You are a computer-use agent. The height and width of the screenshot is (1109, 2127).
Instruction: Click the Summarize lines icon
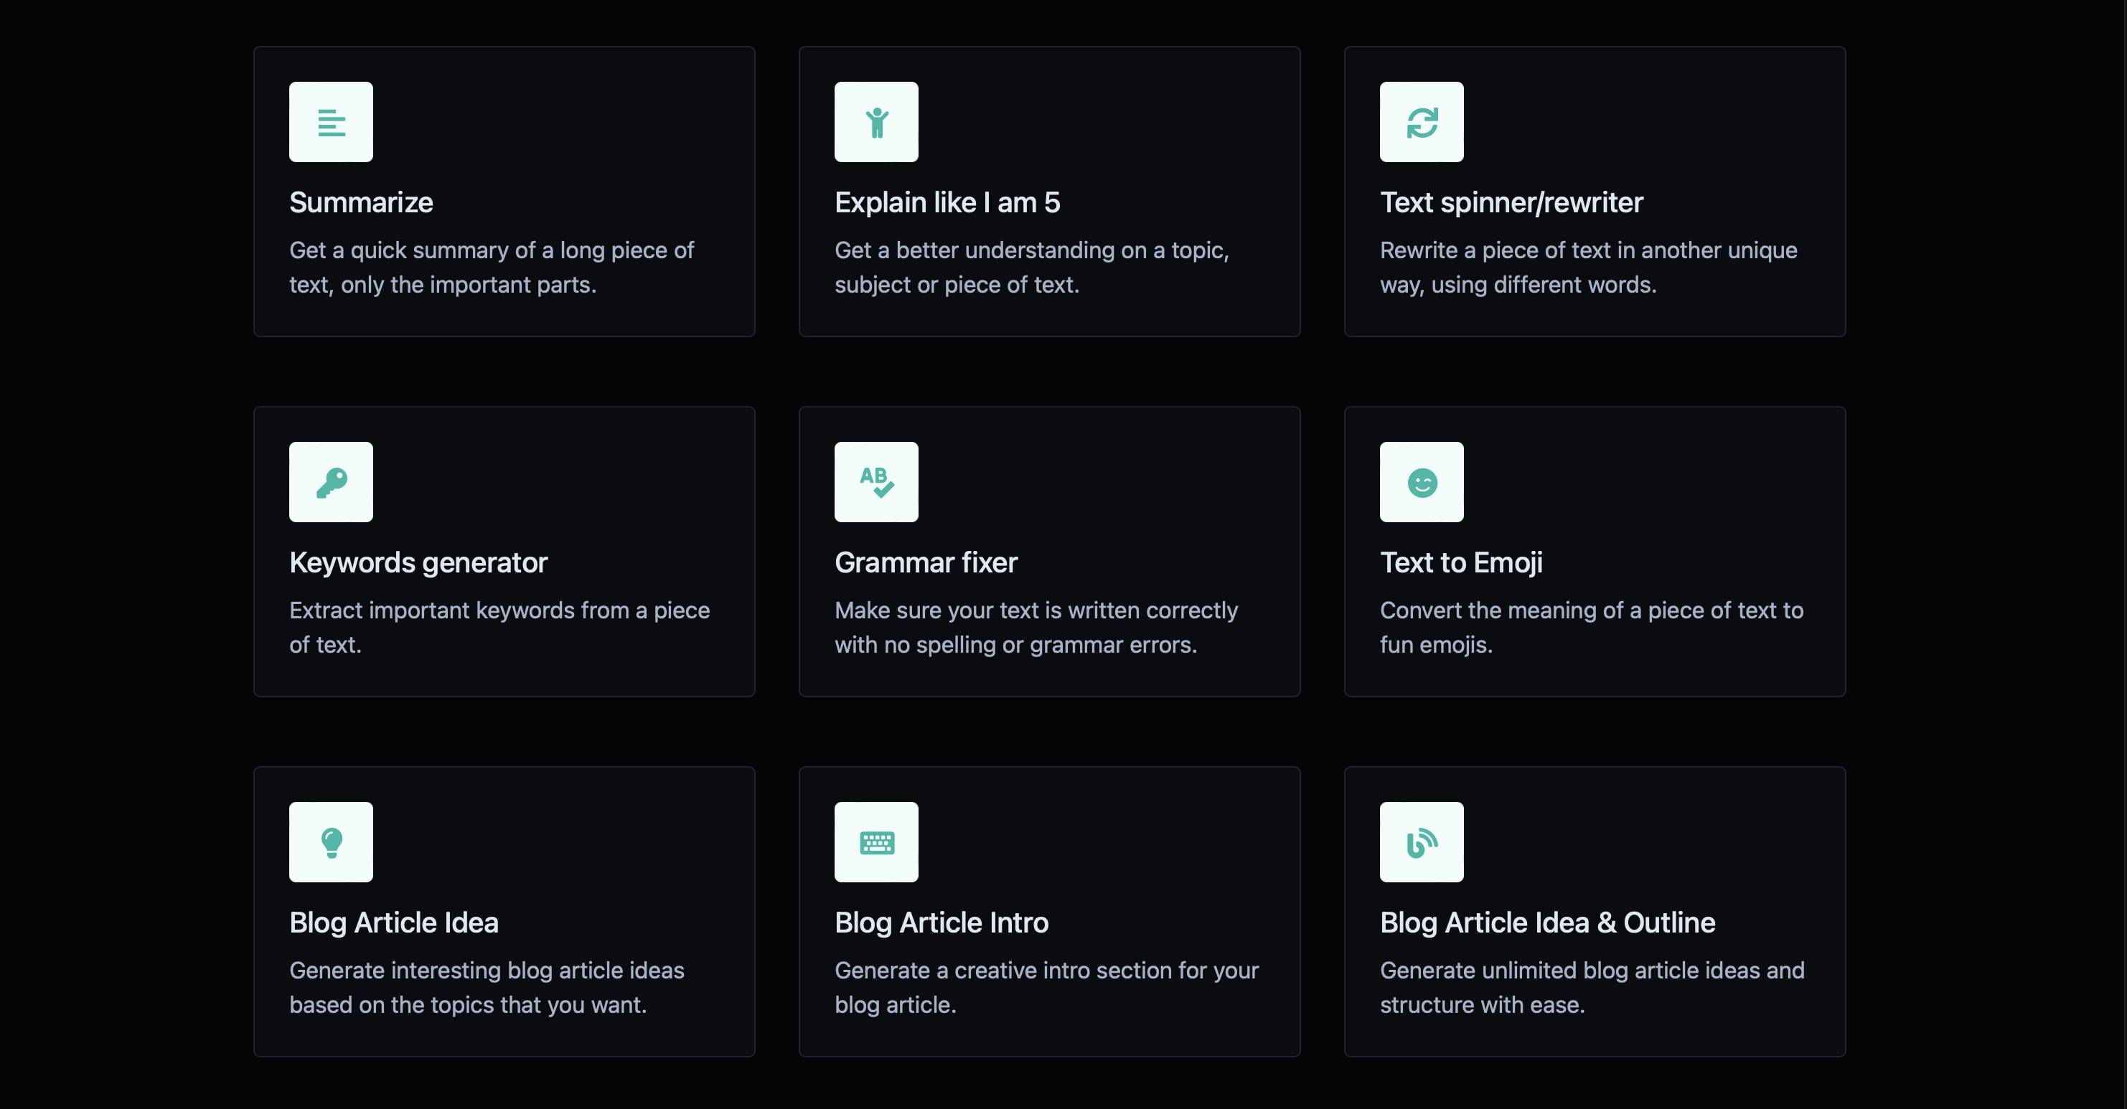[331, 122]
